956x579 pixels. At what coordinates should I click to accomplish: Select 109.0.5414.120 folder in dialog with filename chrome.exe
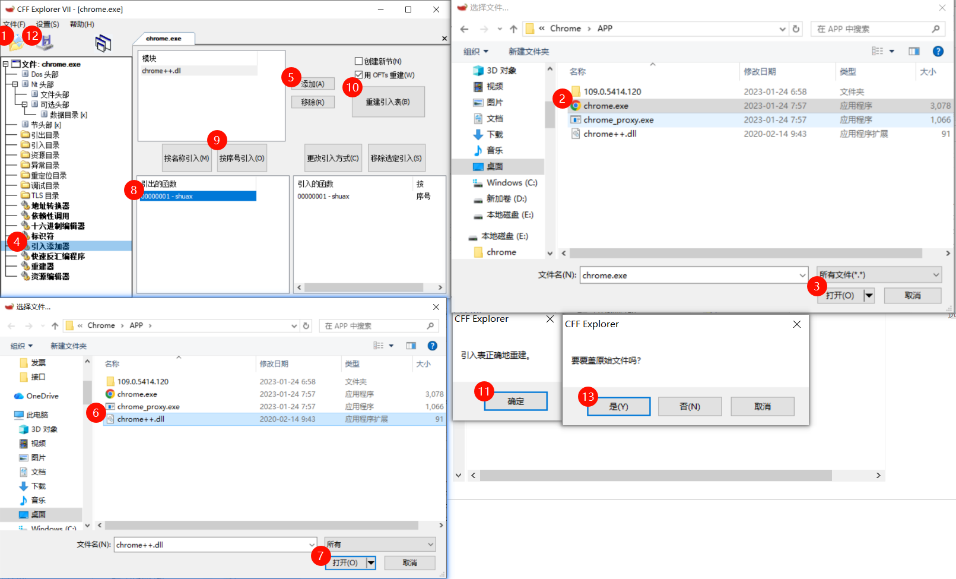tap(760, 91)
